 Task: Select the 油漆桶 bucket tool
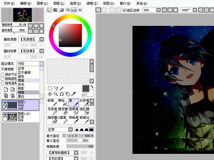click(x=52, y=119)
